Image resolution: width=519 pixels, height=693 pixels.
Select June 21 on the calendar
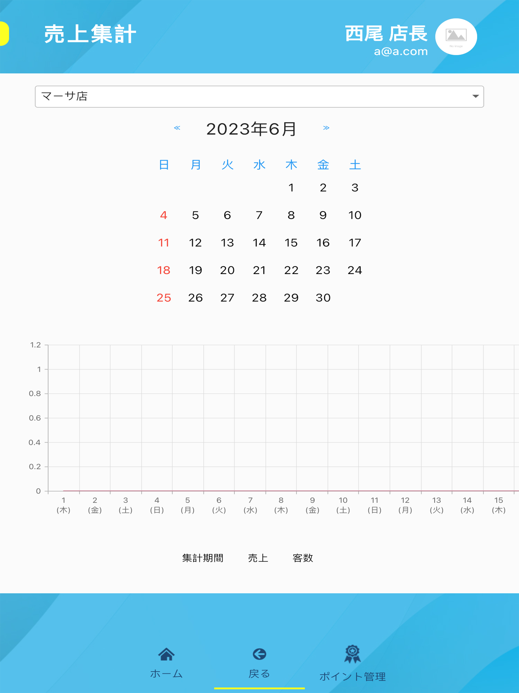tap(259, 270)
